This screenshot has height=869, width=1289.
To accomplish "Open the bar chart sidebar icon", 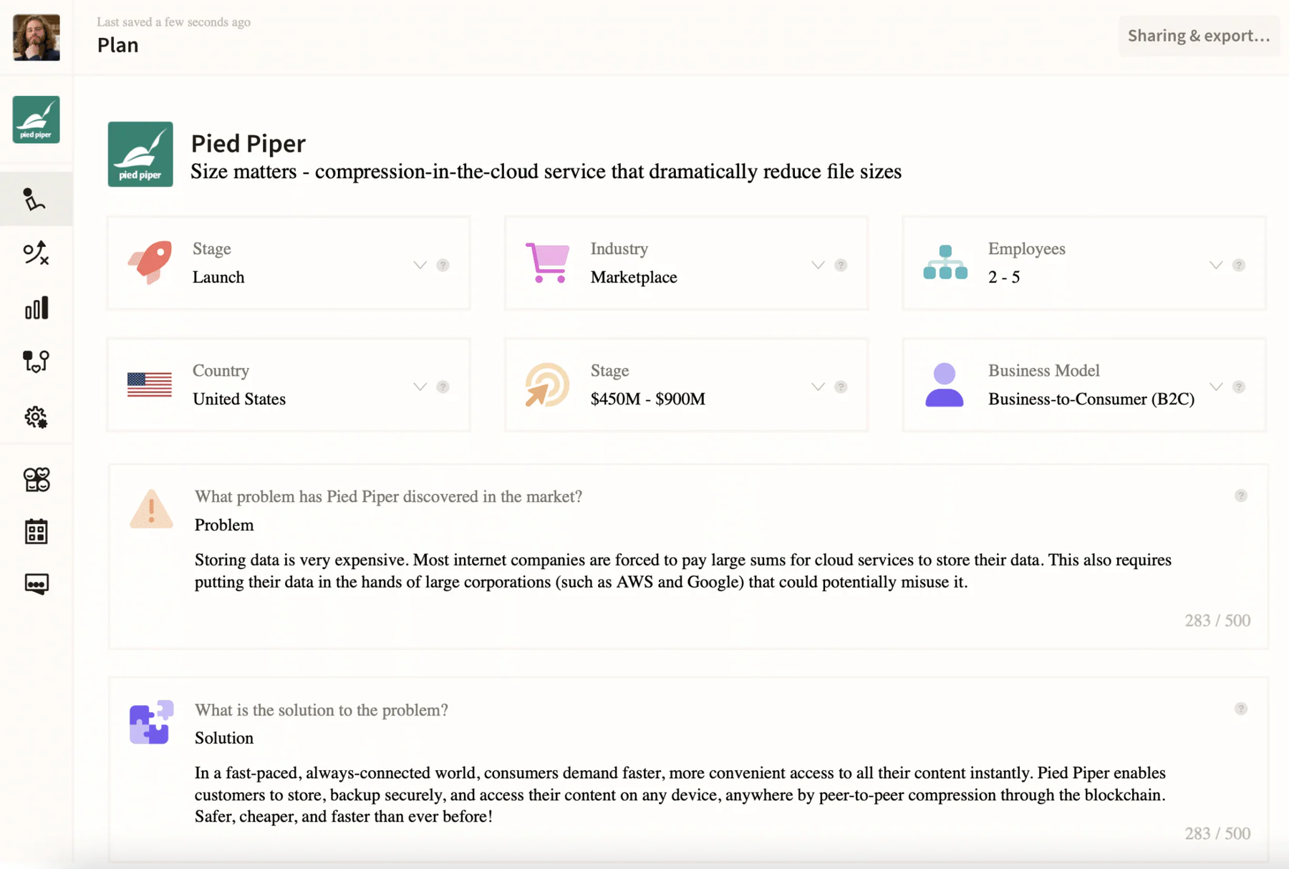I will coord(36,309).
